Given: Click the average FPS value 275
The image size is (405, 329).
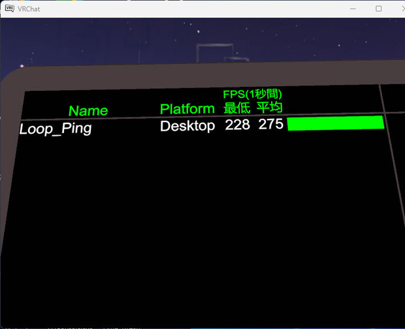Looking at the screenshot, I should point(271,124).
